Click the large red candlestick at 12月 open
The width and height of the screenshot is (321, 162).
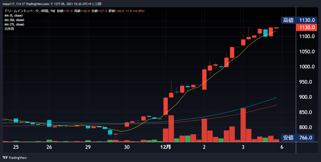(166, 106)
